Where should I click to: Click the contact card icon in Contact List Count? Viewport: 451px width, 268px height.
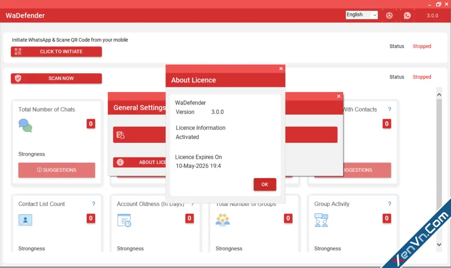click(x=25, y=220)
